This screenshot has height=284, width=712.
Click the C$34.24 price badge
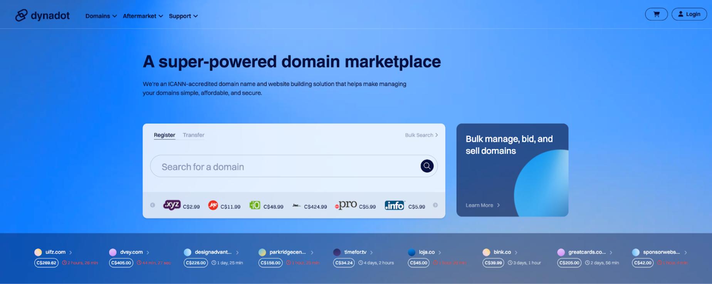point(344,263)
